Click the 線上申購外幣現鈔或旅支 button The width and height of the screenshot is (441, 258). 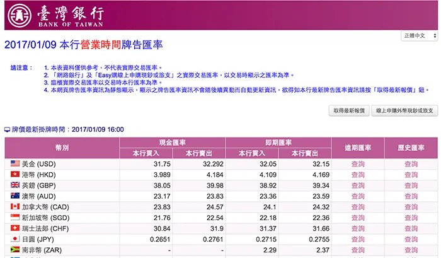click(x=404, y=110)
